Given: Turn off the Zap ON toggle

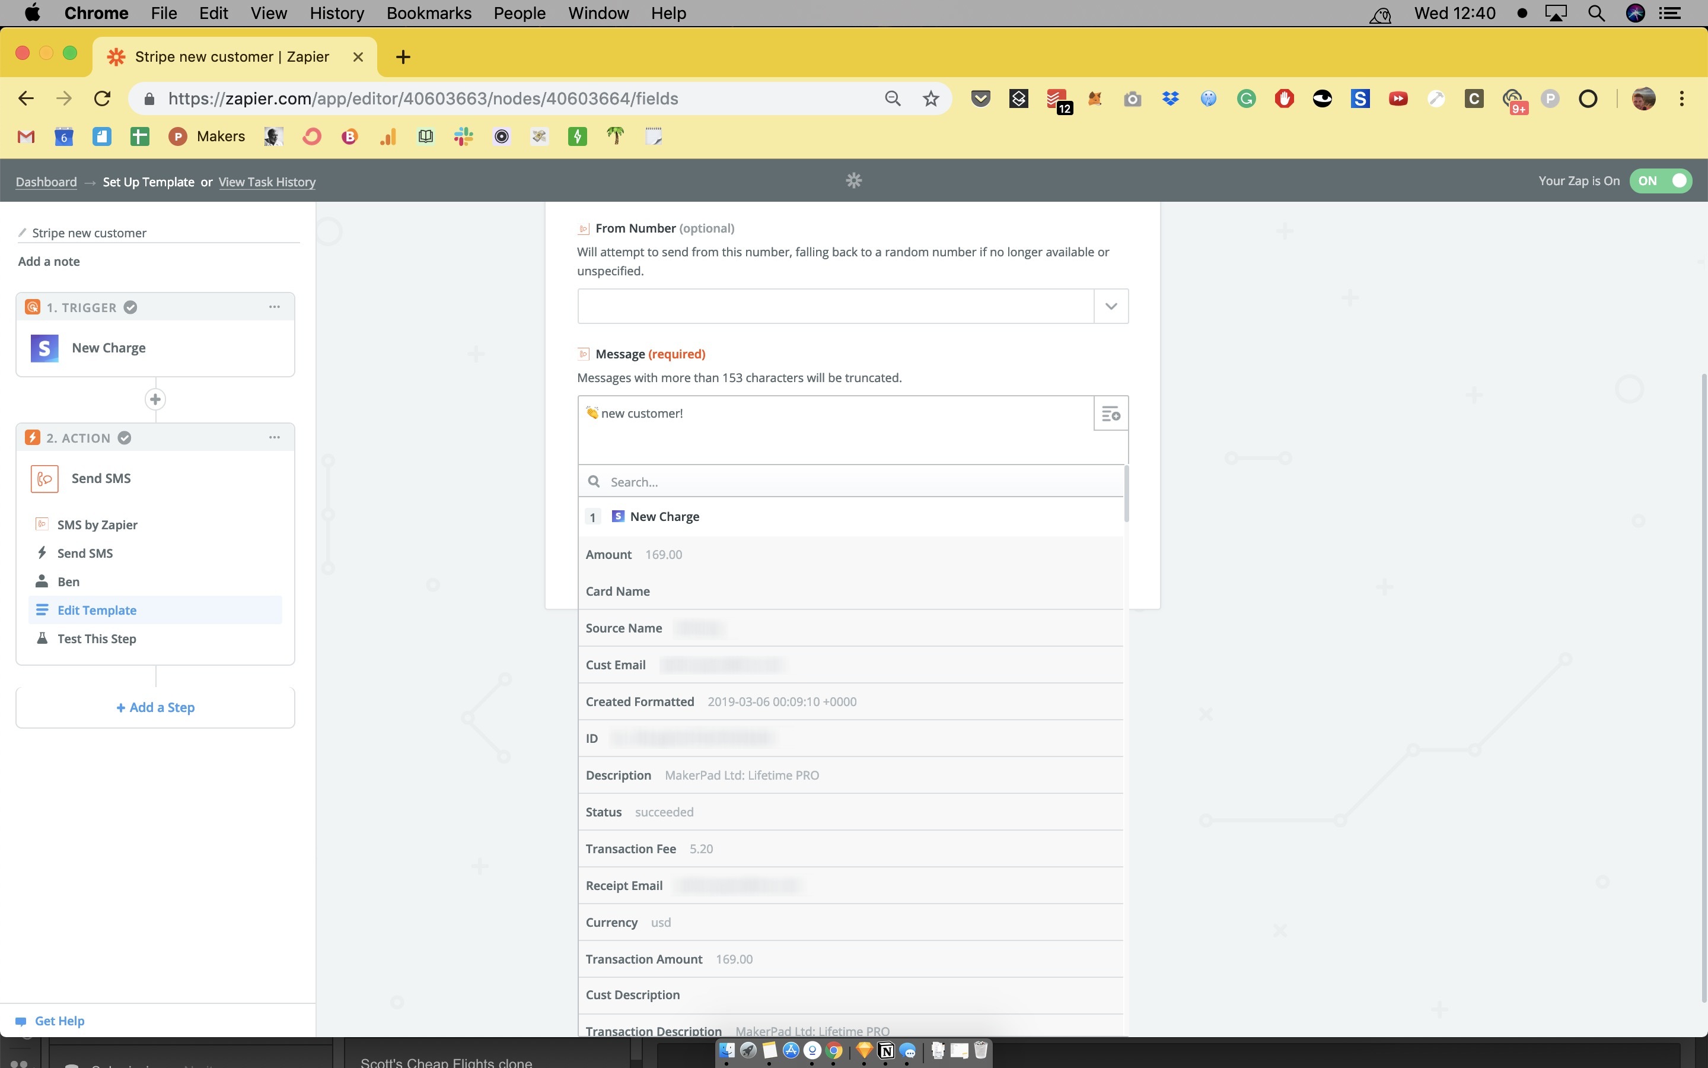Looking at the screenshot, I should coord(1660,181).
